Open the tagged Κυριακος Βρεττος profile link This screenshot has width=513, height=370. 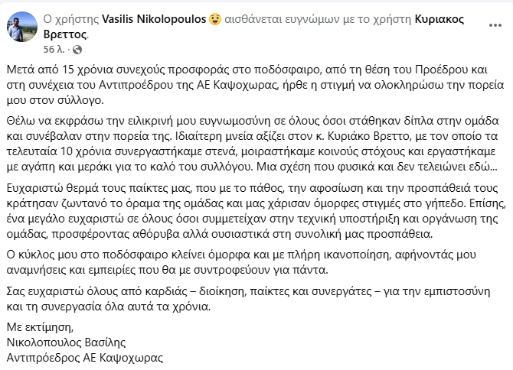(x=253, y=27)
